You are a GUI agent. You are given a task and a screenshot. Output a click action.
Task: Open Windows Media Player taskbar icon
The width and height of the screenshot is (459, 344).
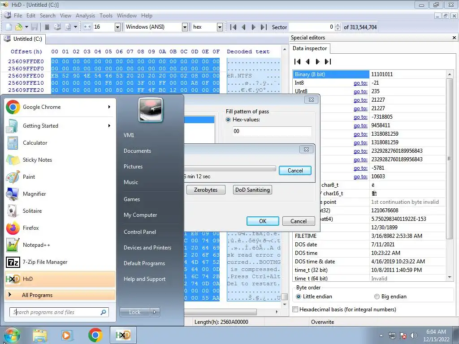click(67, 335)
